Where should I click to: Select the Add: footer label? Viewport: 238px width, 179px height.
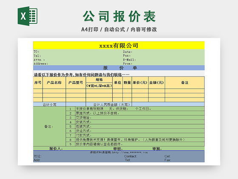(37, 160)
